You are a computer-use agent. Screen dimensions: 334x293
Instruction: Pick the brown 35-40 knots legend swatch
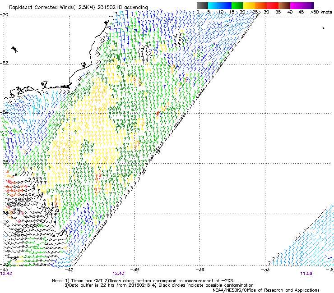(x=284, y=5)
